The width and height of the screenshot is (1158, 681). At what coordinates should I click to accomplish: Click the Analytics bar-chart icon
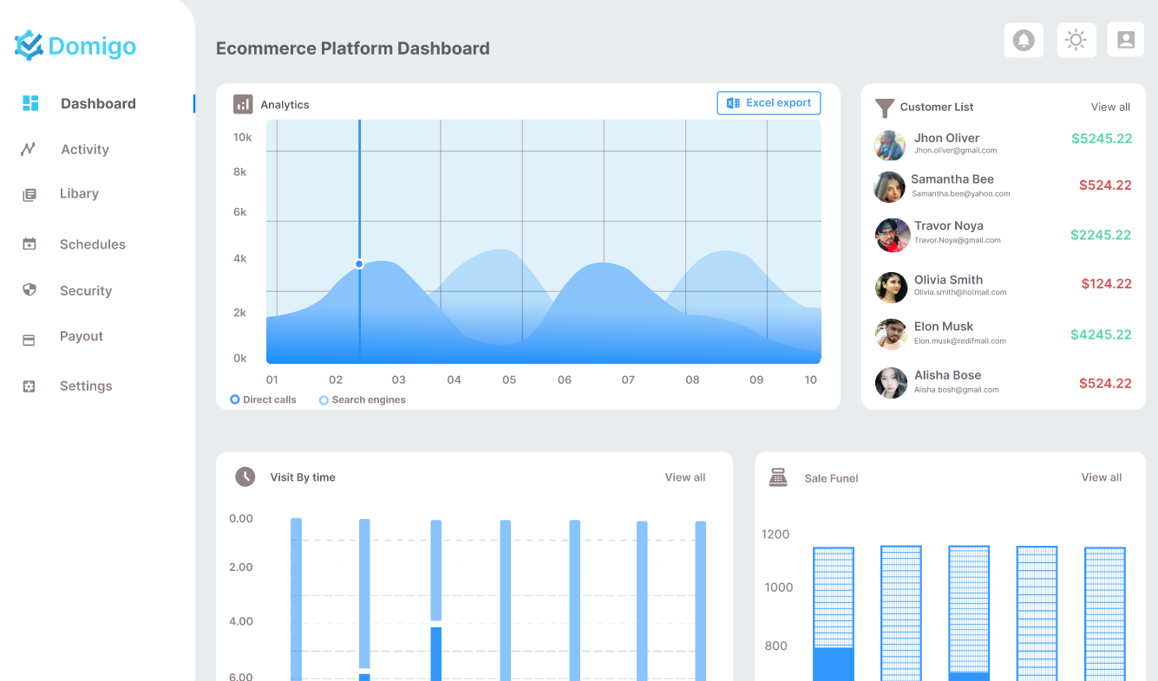[243, 104]
